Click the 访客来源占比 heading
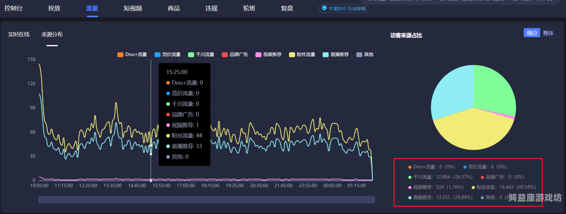The height and width of the screenshot is (214, 566). [x=406, y=36]
